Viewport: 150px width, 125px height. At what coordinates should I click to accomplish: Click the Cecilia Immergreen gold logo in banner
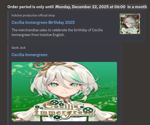(64, 109)
